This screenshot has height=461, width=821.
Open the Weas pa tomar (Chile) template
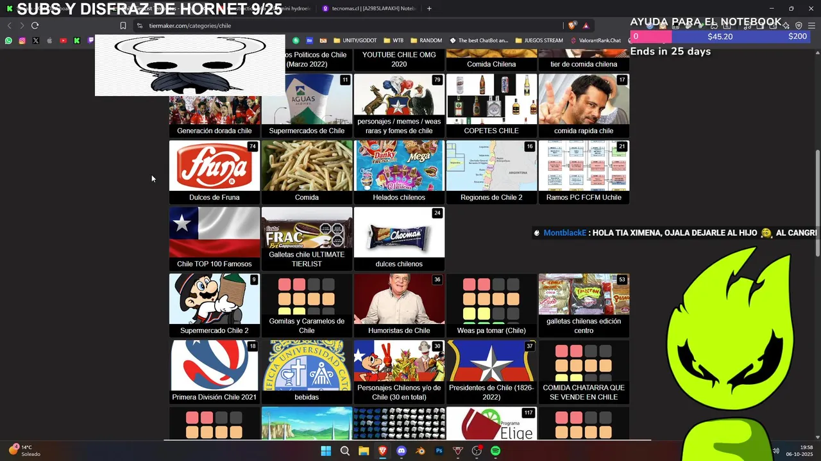[491, 305]
